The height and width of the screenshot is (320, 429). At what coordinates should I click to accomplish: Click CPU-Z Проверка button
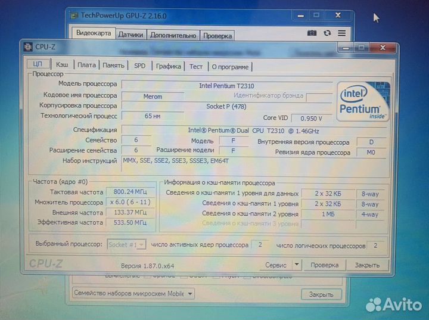point(325,265)
